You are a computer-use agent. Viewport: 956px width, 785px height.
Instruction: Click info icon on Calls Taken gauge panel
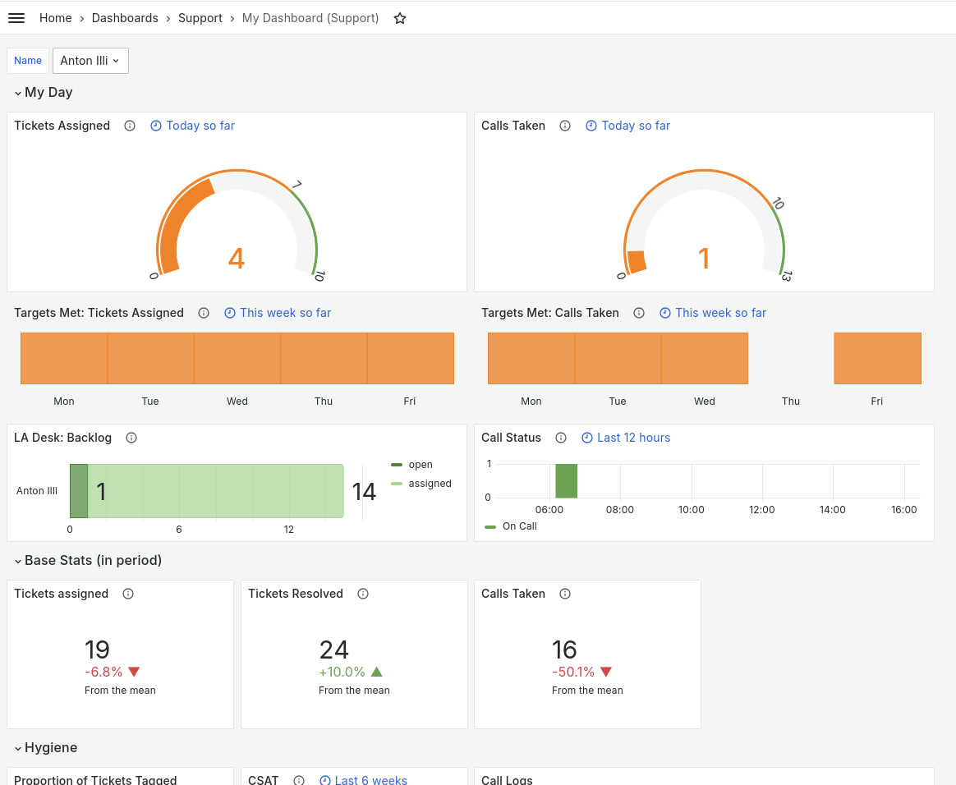[x=565, y=126]
